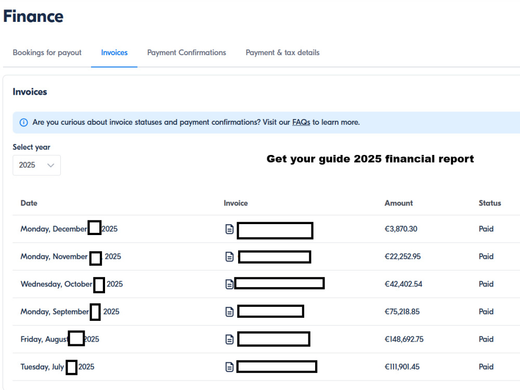Viewport: 520px width, 390px height.
Task: Click the Invoices section heading
Action: point(30,92)
